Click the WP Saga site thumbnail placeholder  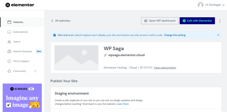(76, 58)
